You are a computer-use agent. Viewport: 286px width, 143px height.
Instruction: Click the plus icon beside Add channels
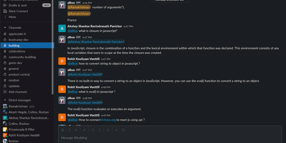click(5, 92)
